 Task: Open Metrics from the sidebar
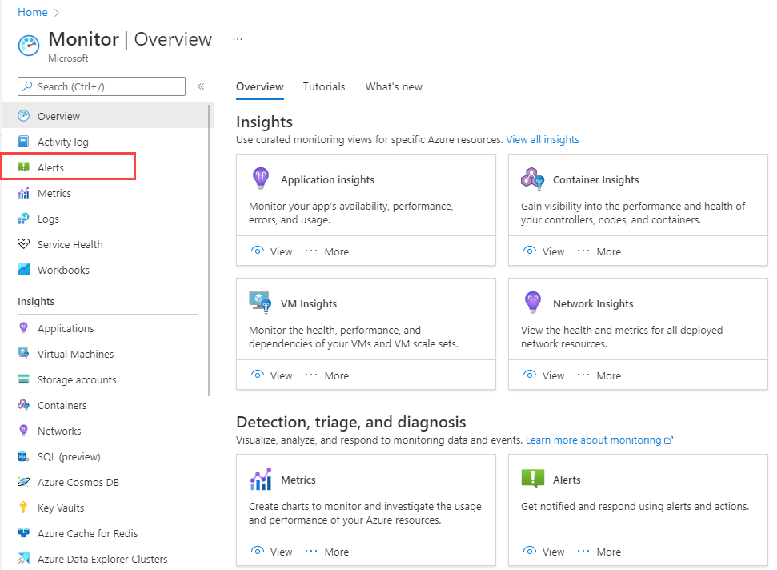pyautogui.click(x=55, y=193)
